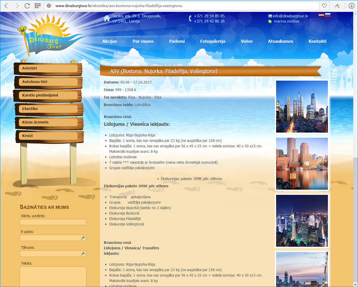Click the Cena 999 - 1358 € line

click(120, 90)
